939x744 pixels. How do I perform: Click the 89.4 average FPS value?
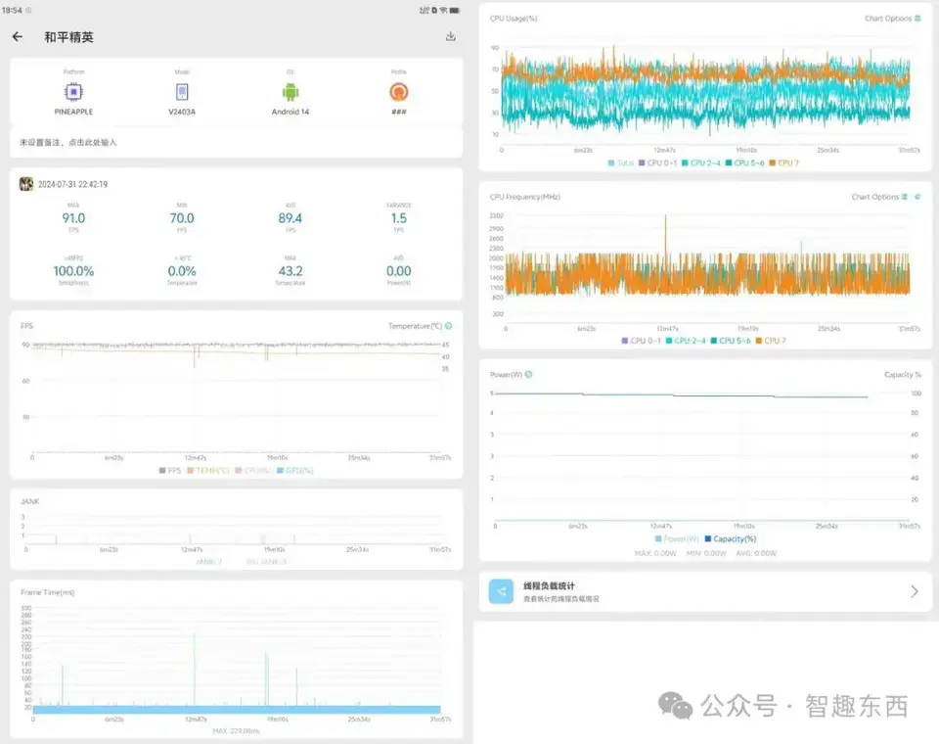pyautogui.click(x=291, y=218)
